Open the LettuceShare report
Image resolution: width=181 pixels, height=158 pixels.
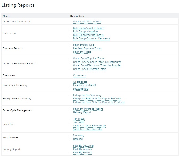(x=81, y=89)
